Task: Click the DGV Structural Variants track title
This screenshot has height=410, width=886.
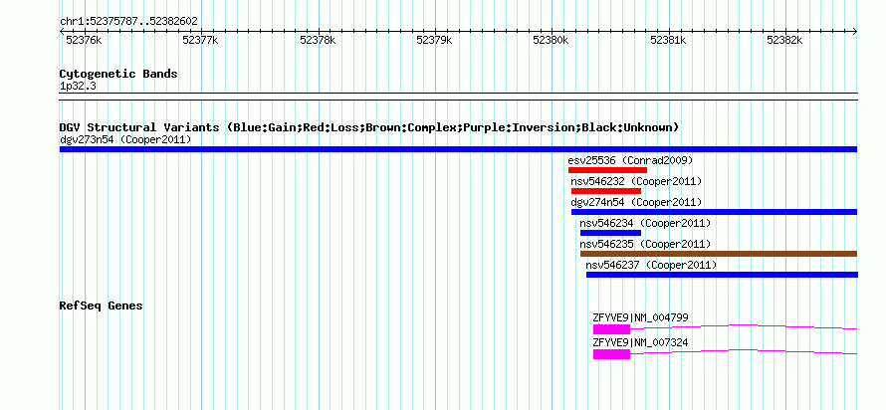Action: coord(369,127)
